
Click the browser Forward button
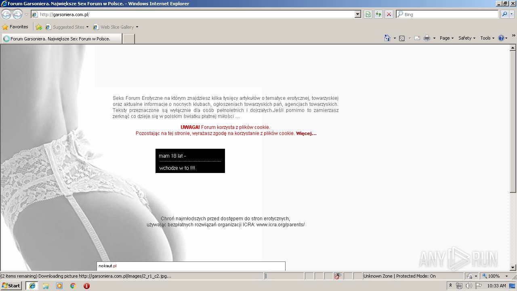point(17,14)
